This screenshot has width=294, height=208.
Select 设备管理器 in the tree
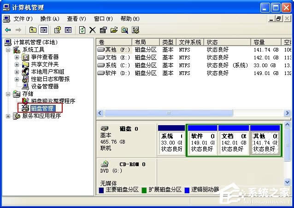[45, 86]
